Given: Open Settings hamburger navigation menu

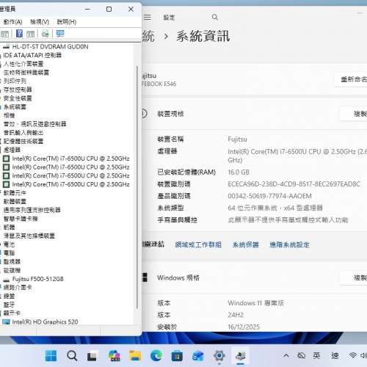Looking at the screenshot, I should pos(148,18).
